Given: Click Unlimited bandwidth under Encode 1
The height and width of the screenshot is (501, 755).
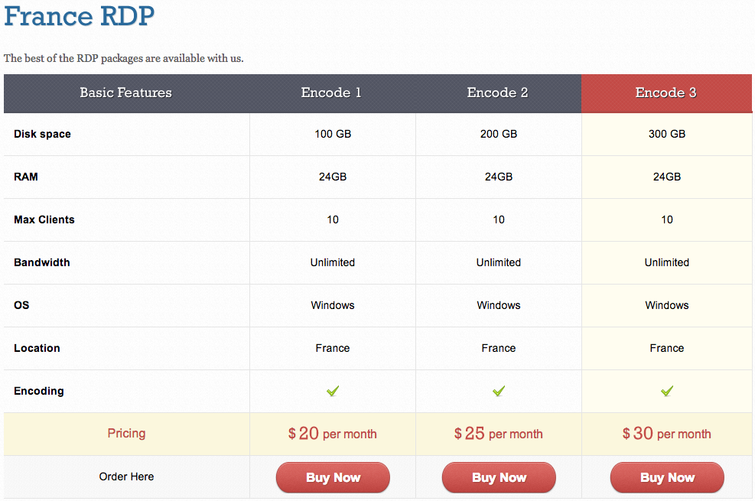Looking at the screenshot, I should [x=333, y=262].
